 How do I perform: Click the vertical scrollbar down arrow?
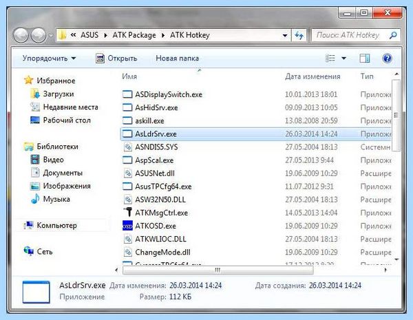pos(396,259)
